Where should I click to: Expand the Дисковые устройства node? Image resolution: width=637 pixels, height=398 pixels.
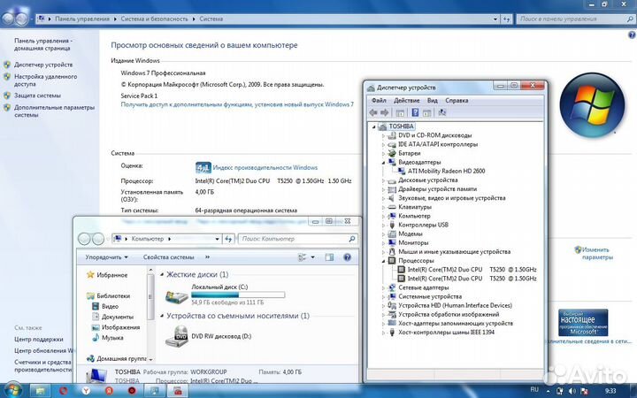click(383, 180)
